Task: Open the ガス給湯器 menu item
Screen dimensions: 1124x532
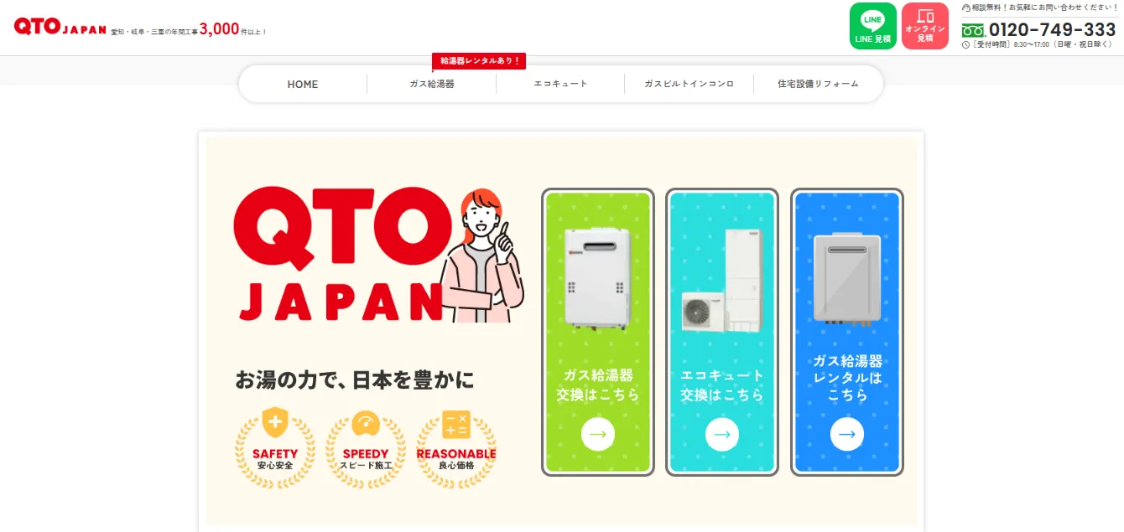Action: pos(432,84)
